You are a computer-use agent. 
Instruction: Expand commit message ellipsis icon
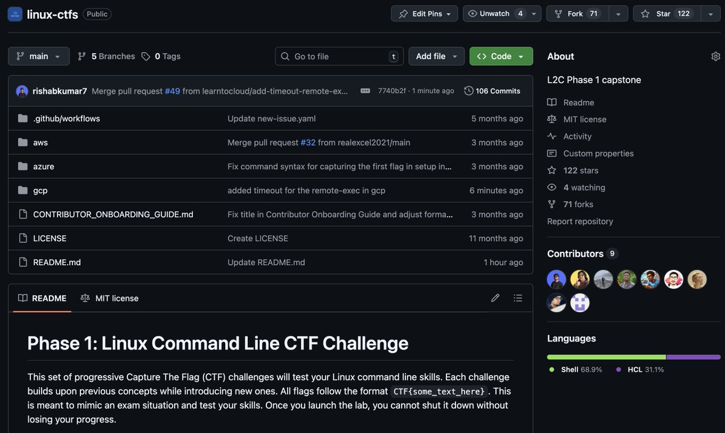(x=366, y=91)
